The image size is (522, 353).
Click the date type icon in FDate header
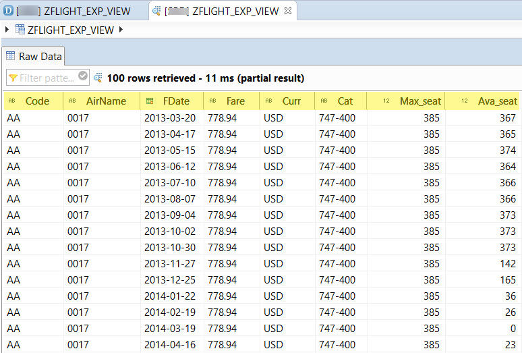(150, 101)
